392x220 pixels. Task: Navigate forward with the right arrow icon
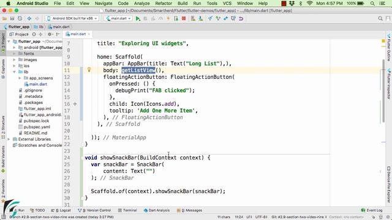(37, 18)
